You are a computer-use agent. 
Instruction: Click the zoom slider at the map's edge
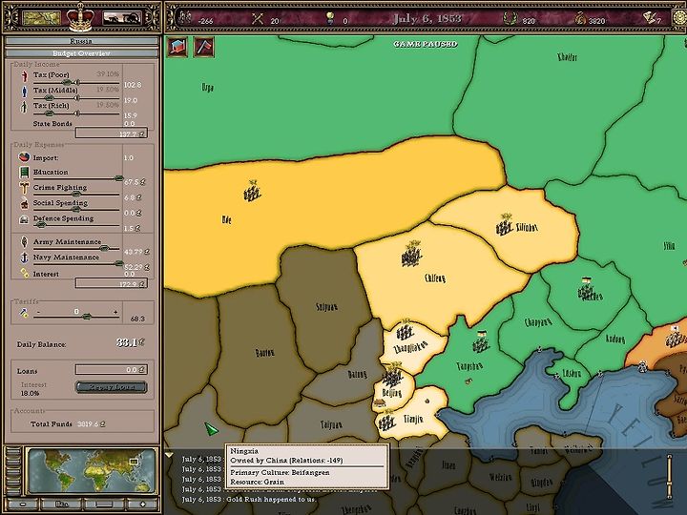[669, 478]
